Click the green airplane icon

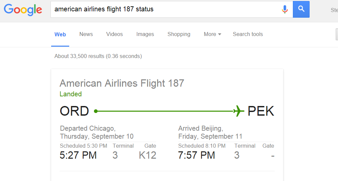(239, 111)
